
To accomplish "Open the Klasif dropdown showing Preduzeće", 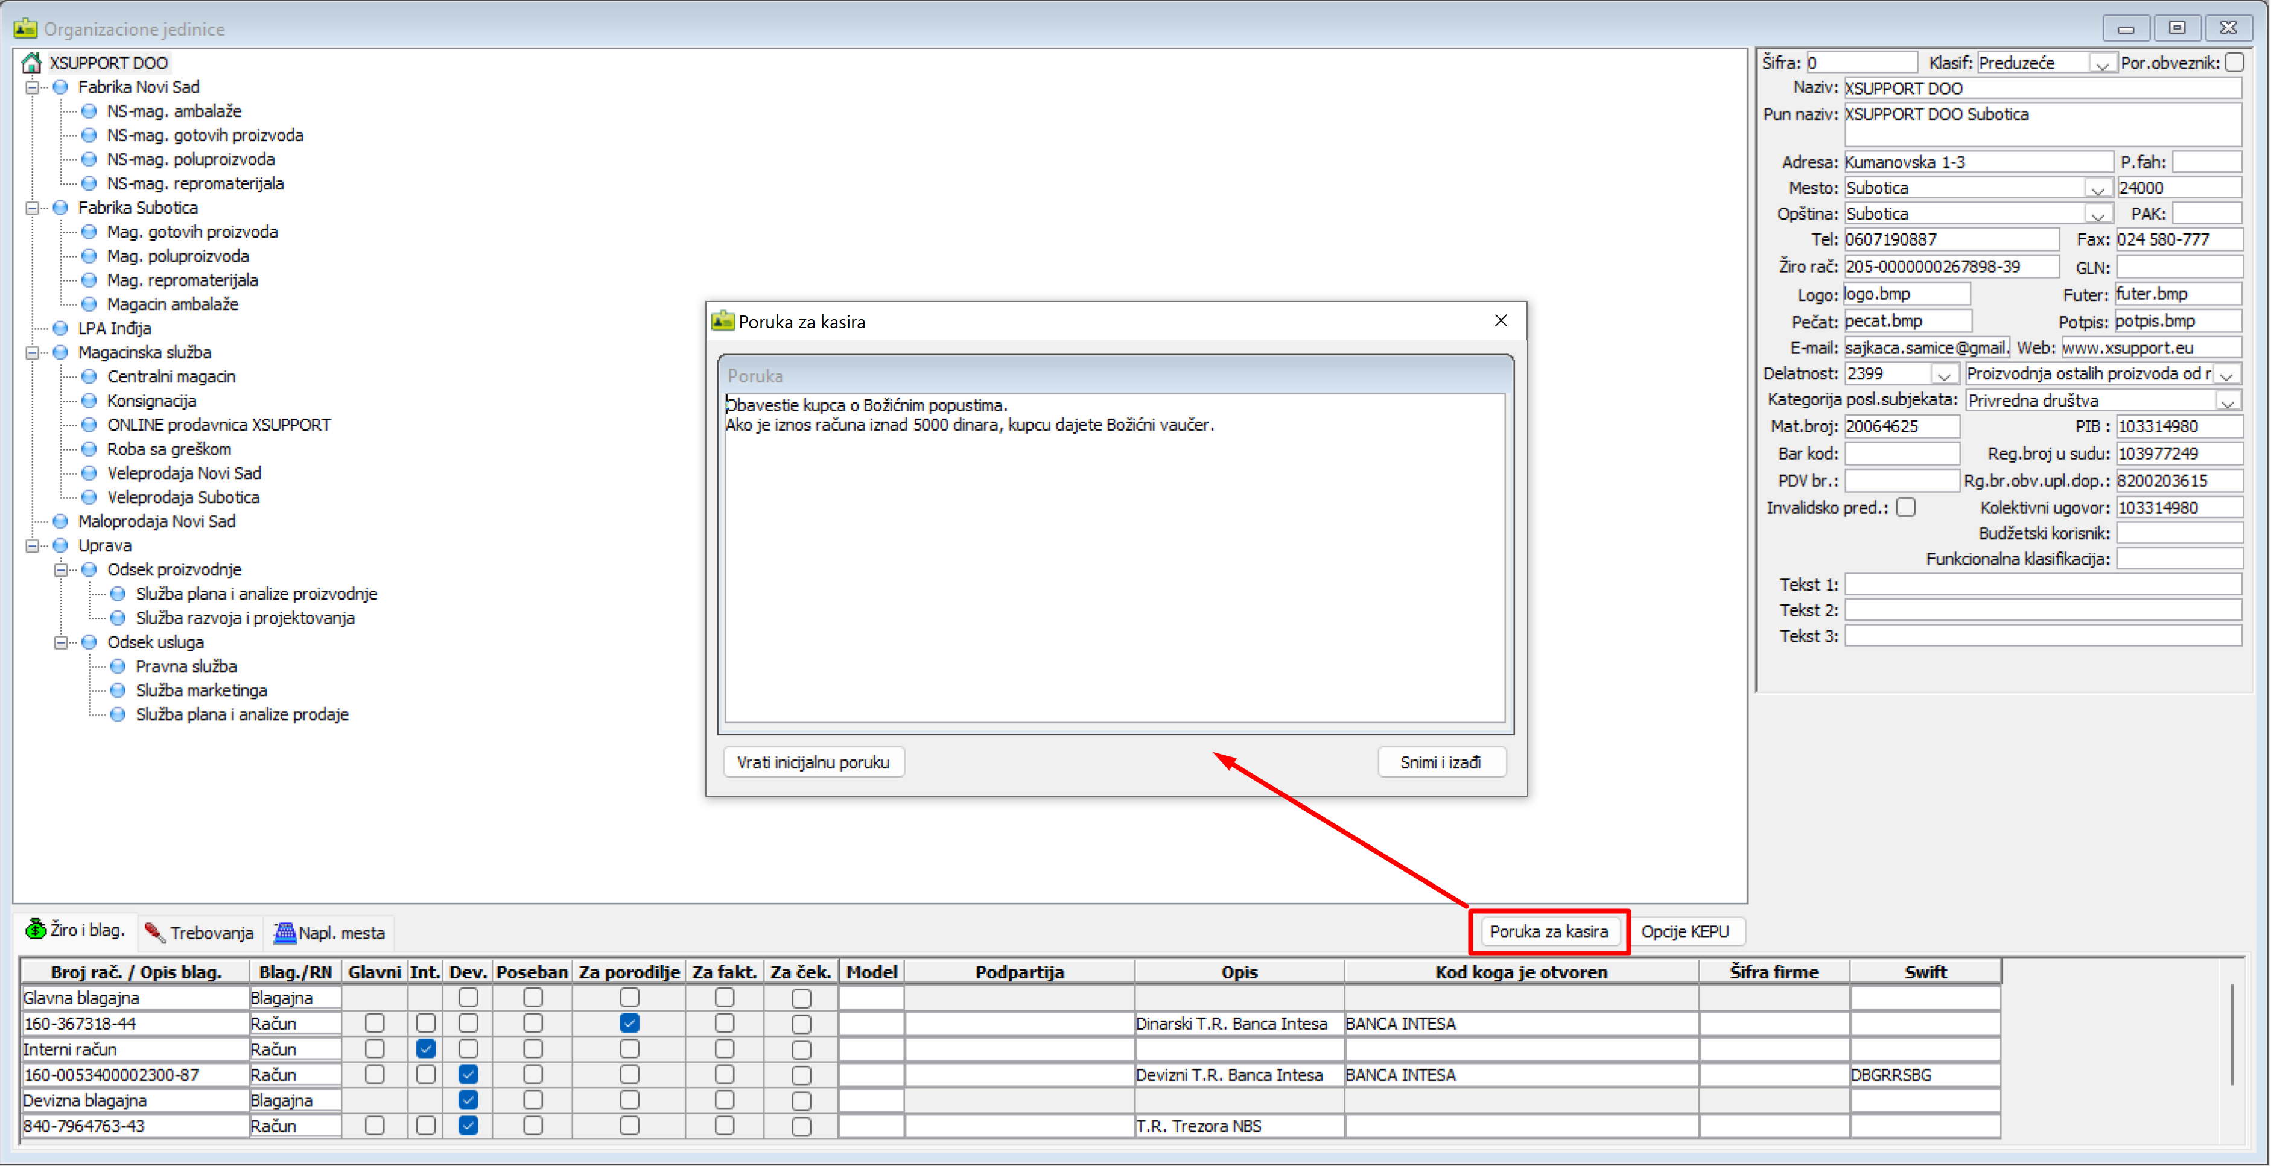I will (x=2101, y=65).
